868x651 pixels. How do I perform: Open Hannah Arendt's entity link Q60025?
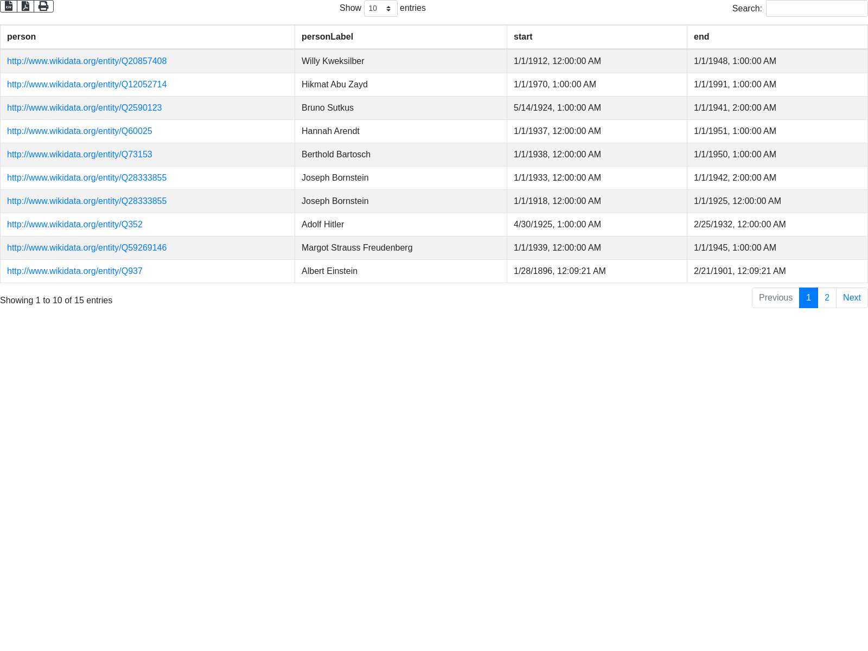click(80, 131)
